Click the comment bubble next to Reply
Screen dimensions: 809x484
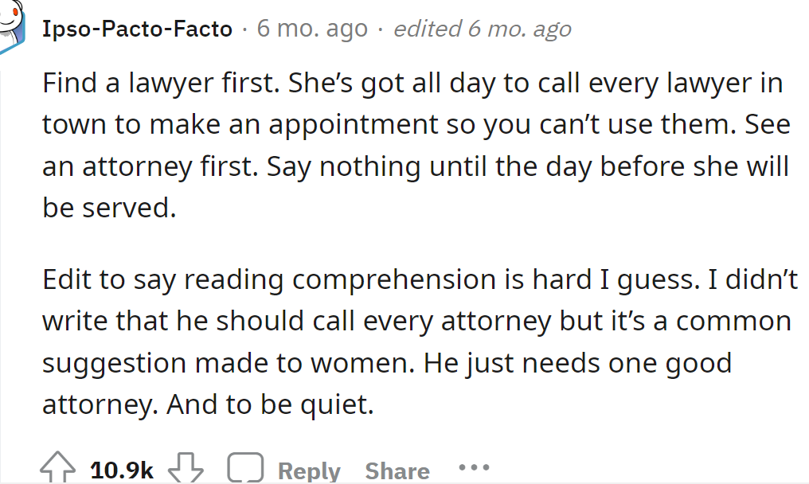click(245, 467)
